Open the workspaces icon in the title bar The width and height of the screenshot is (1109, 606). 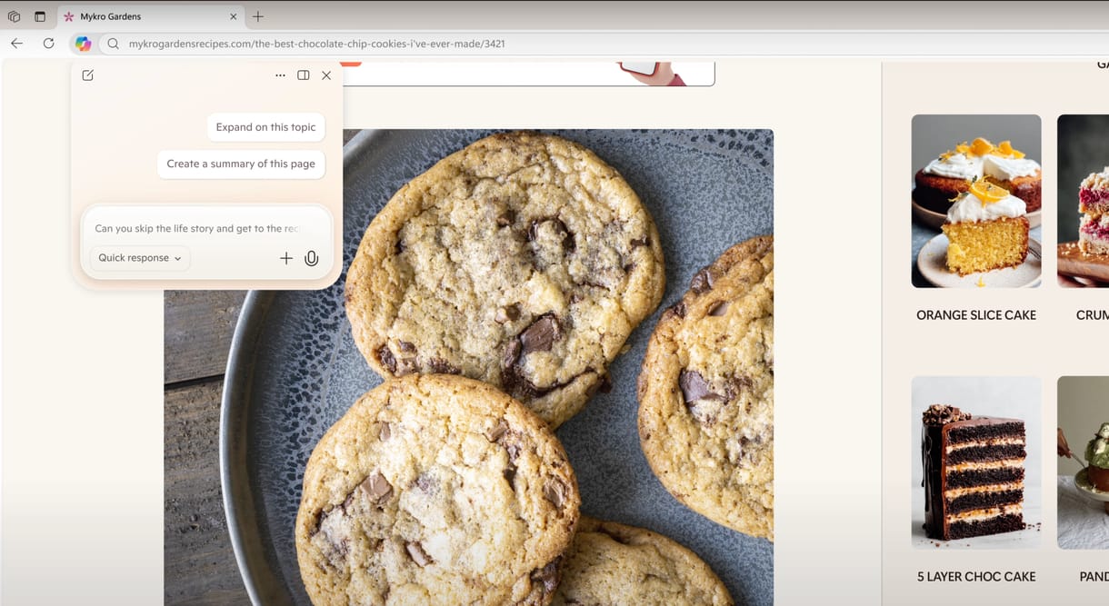pyautogui.click(x=14, y=16)
